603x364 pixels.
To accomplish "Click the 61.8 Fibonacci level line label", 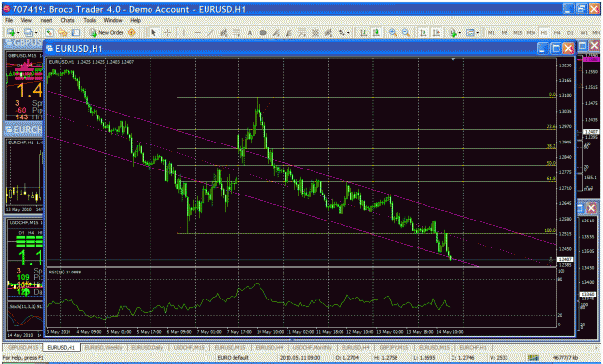I will (551, 179).
